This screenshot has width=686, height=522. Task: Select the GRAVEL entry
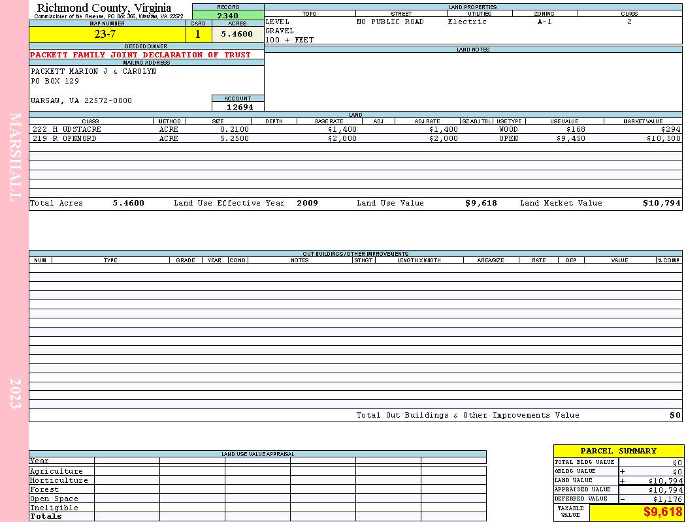pos(280,31)
